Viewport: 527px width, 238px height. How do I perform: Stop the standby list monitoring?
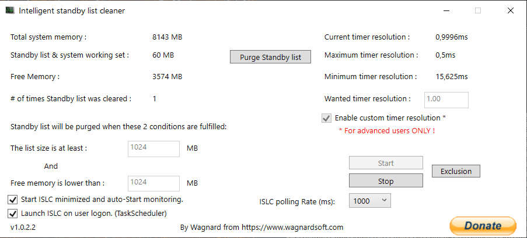pyautogui.click(x=386, y=181)
